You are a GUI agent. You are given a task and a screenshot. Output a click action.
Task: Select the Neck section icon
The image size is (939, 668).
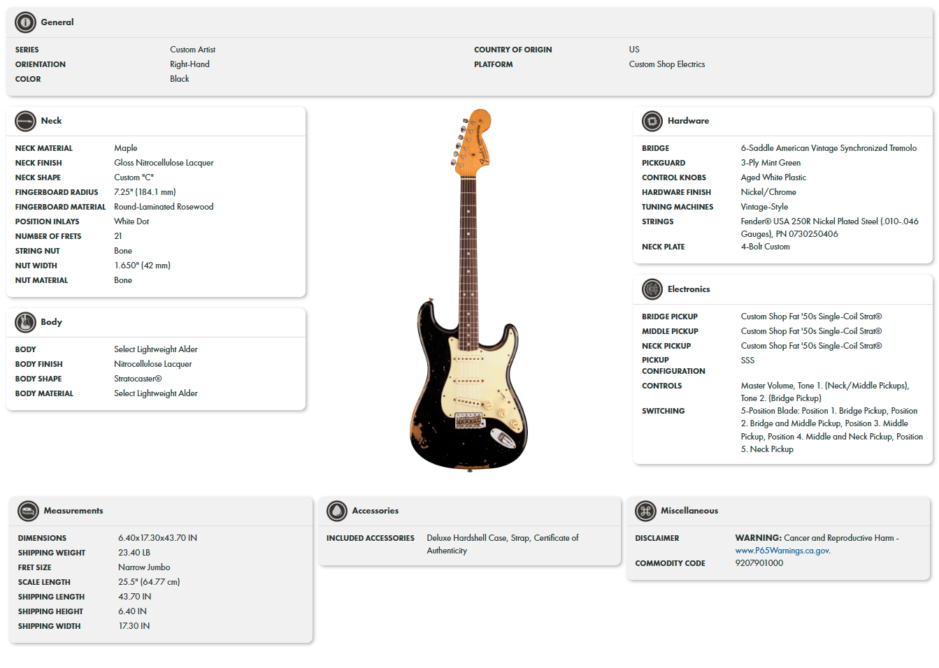pos(26,121)
